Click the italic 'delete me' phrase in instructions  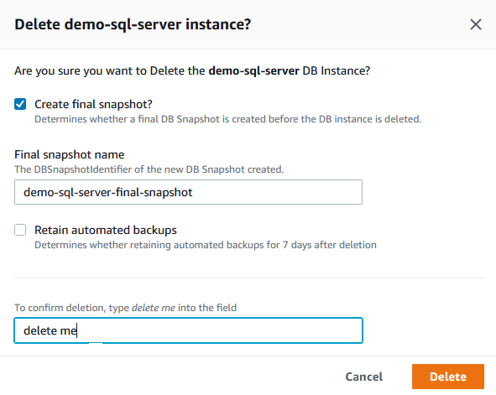153,308
